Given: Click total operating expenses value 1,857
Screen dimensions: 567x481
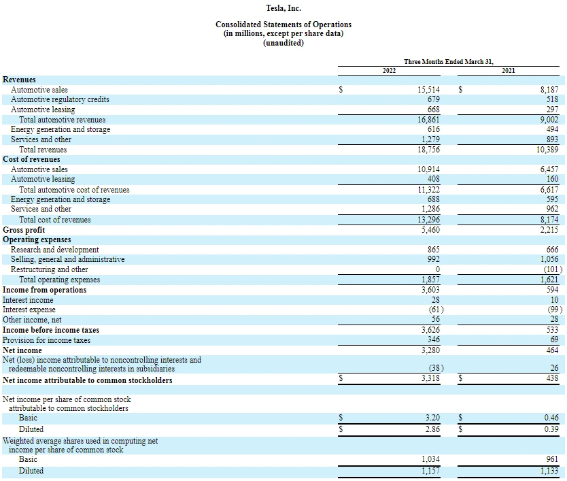Looking at the screenshot, I should pyautogui.click(x=430, y=280).
